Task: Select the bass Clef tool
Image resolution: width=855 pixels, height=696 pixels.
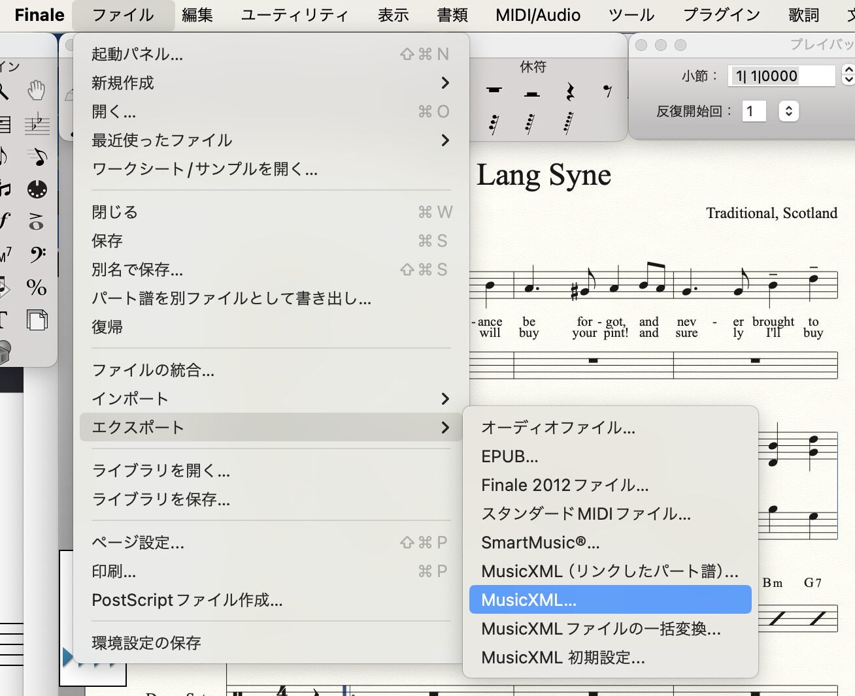Action: [x=37, y=255]
